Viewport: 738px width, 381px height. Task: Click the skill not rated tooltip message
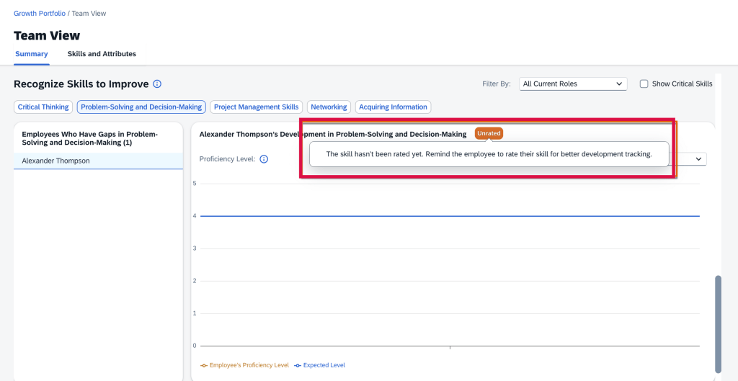[489, 154]
